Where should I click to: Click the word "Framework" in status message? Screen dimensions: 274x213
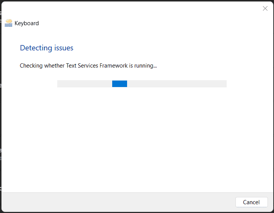pyautogui.click(x=113, y=66)
